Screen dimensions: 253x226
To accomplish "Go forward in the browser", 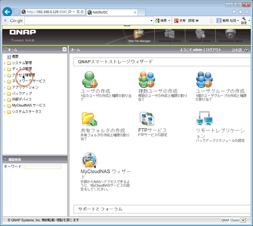I will pyautogui.click(x=16, y=12).
